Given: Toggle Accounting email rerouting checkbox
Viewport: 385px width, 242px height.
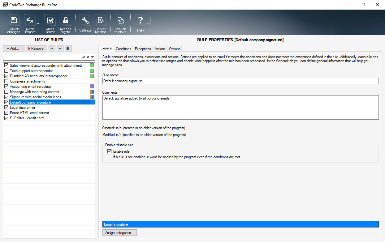Looking at the screenshot, I should point(6,87).
